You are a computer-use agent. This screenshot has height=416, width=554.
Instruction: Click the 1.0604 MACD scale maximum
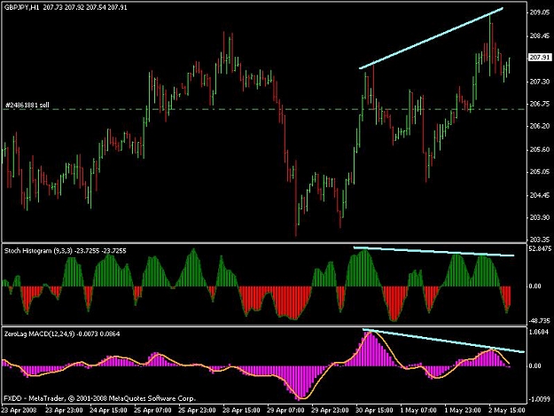pyautogui.click(x=539, y=332)
